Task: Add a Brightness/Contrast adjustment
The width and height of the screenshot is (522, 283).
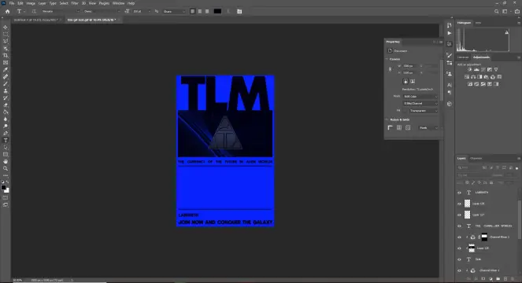Action: pyautogui.click(x=470, y=69)
